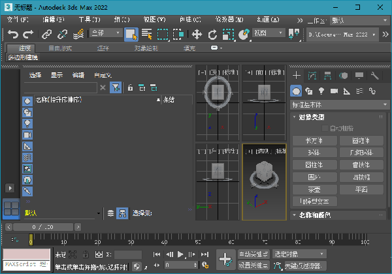Choose the Cameras category icon
The image size is (392, 274).
pyautogui.click(x=334, y=91)
